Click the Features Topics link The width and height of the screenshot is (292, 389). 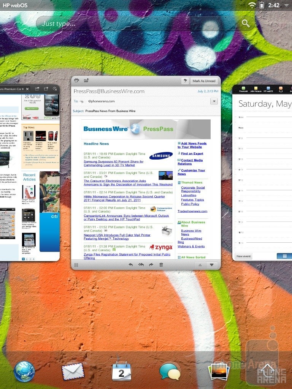[192, 200]
